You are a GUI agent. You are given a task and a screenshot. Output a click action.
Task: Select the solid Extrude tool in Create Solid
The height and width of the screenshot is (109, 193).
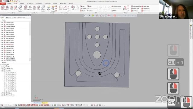(3, 8)
